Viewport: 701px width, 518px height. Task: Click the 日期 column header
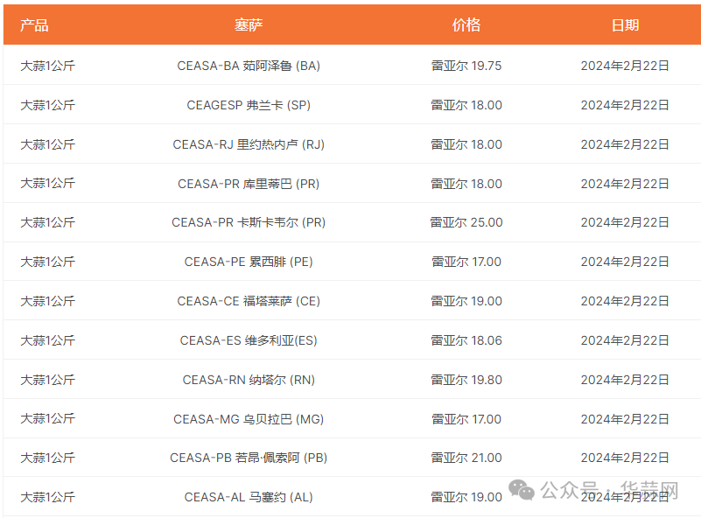[x=625, y=25]
